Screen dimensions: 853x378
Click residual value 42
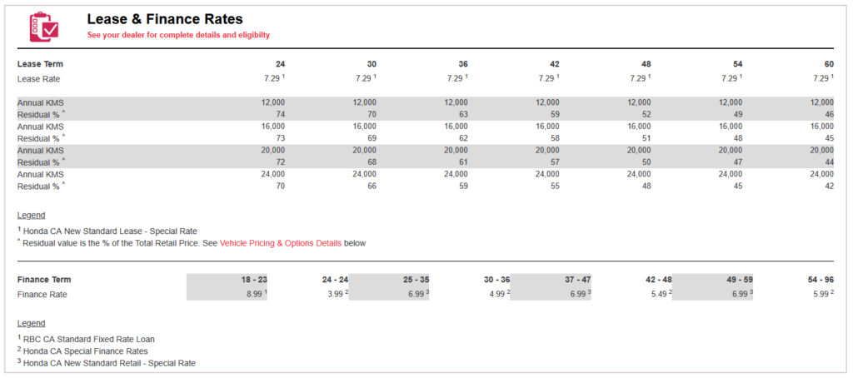point(829,186)
